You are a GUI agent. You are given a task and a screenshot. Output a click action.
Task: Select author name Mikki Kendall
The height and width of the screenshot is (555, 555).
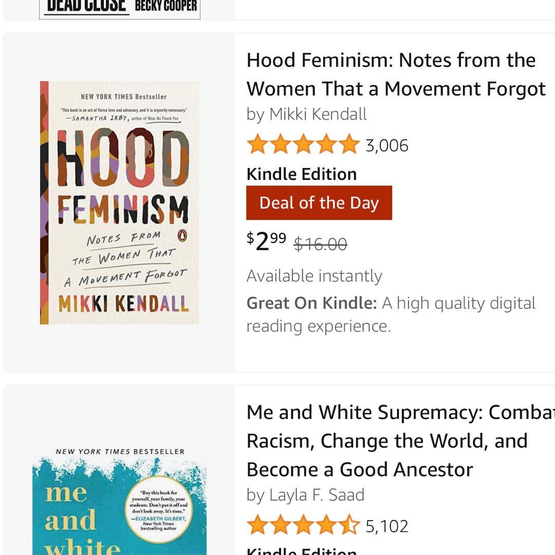[x=318, y=114]
